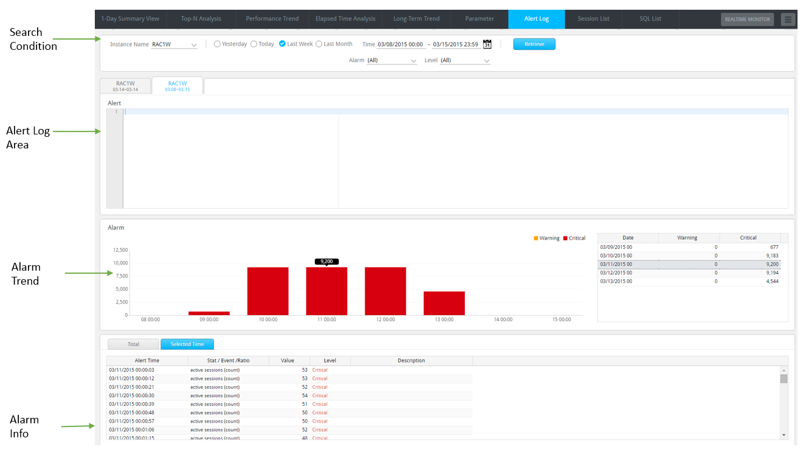
Task: Click the start time input field
Action: click(x=401, y=44)
